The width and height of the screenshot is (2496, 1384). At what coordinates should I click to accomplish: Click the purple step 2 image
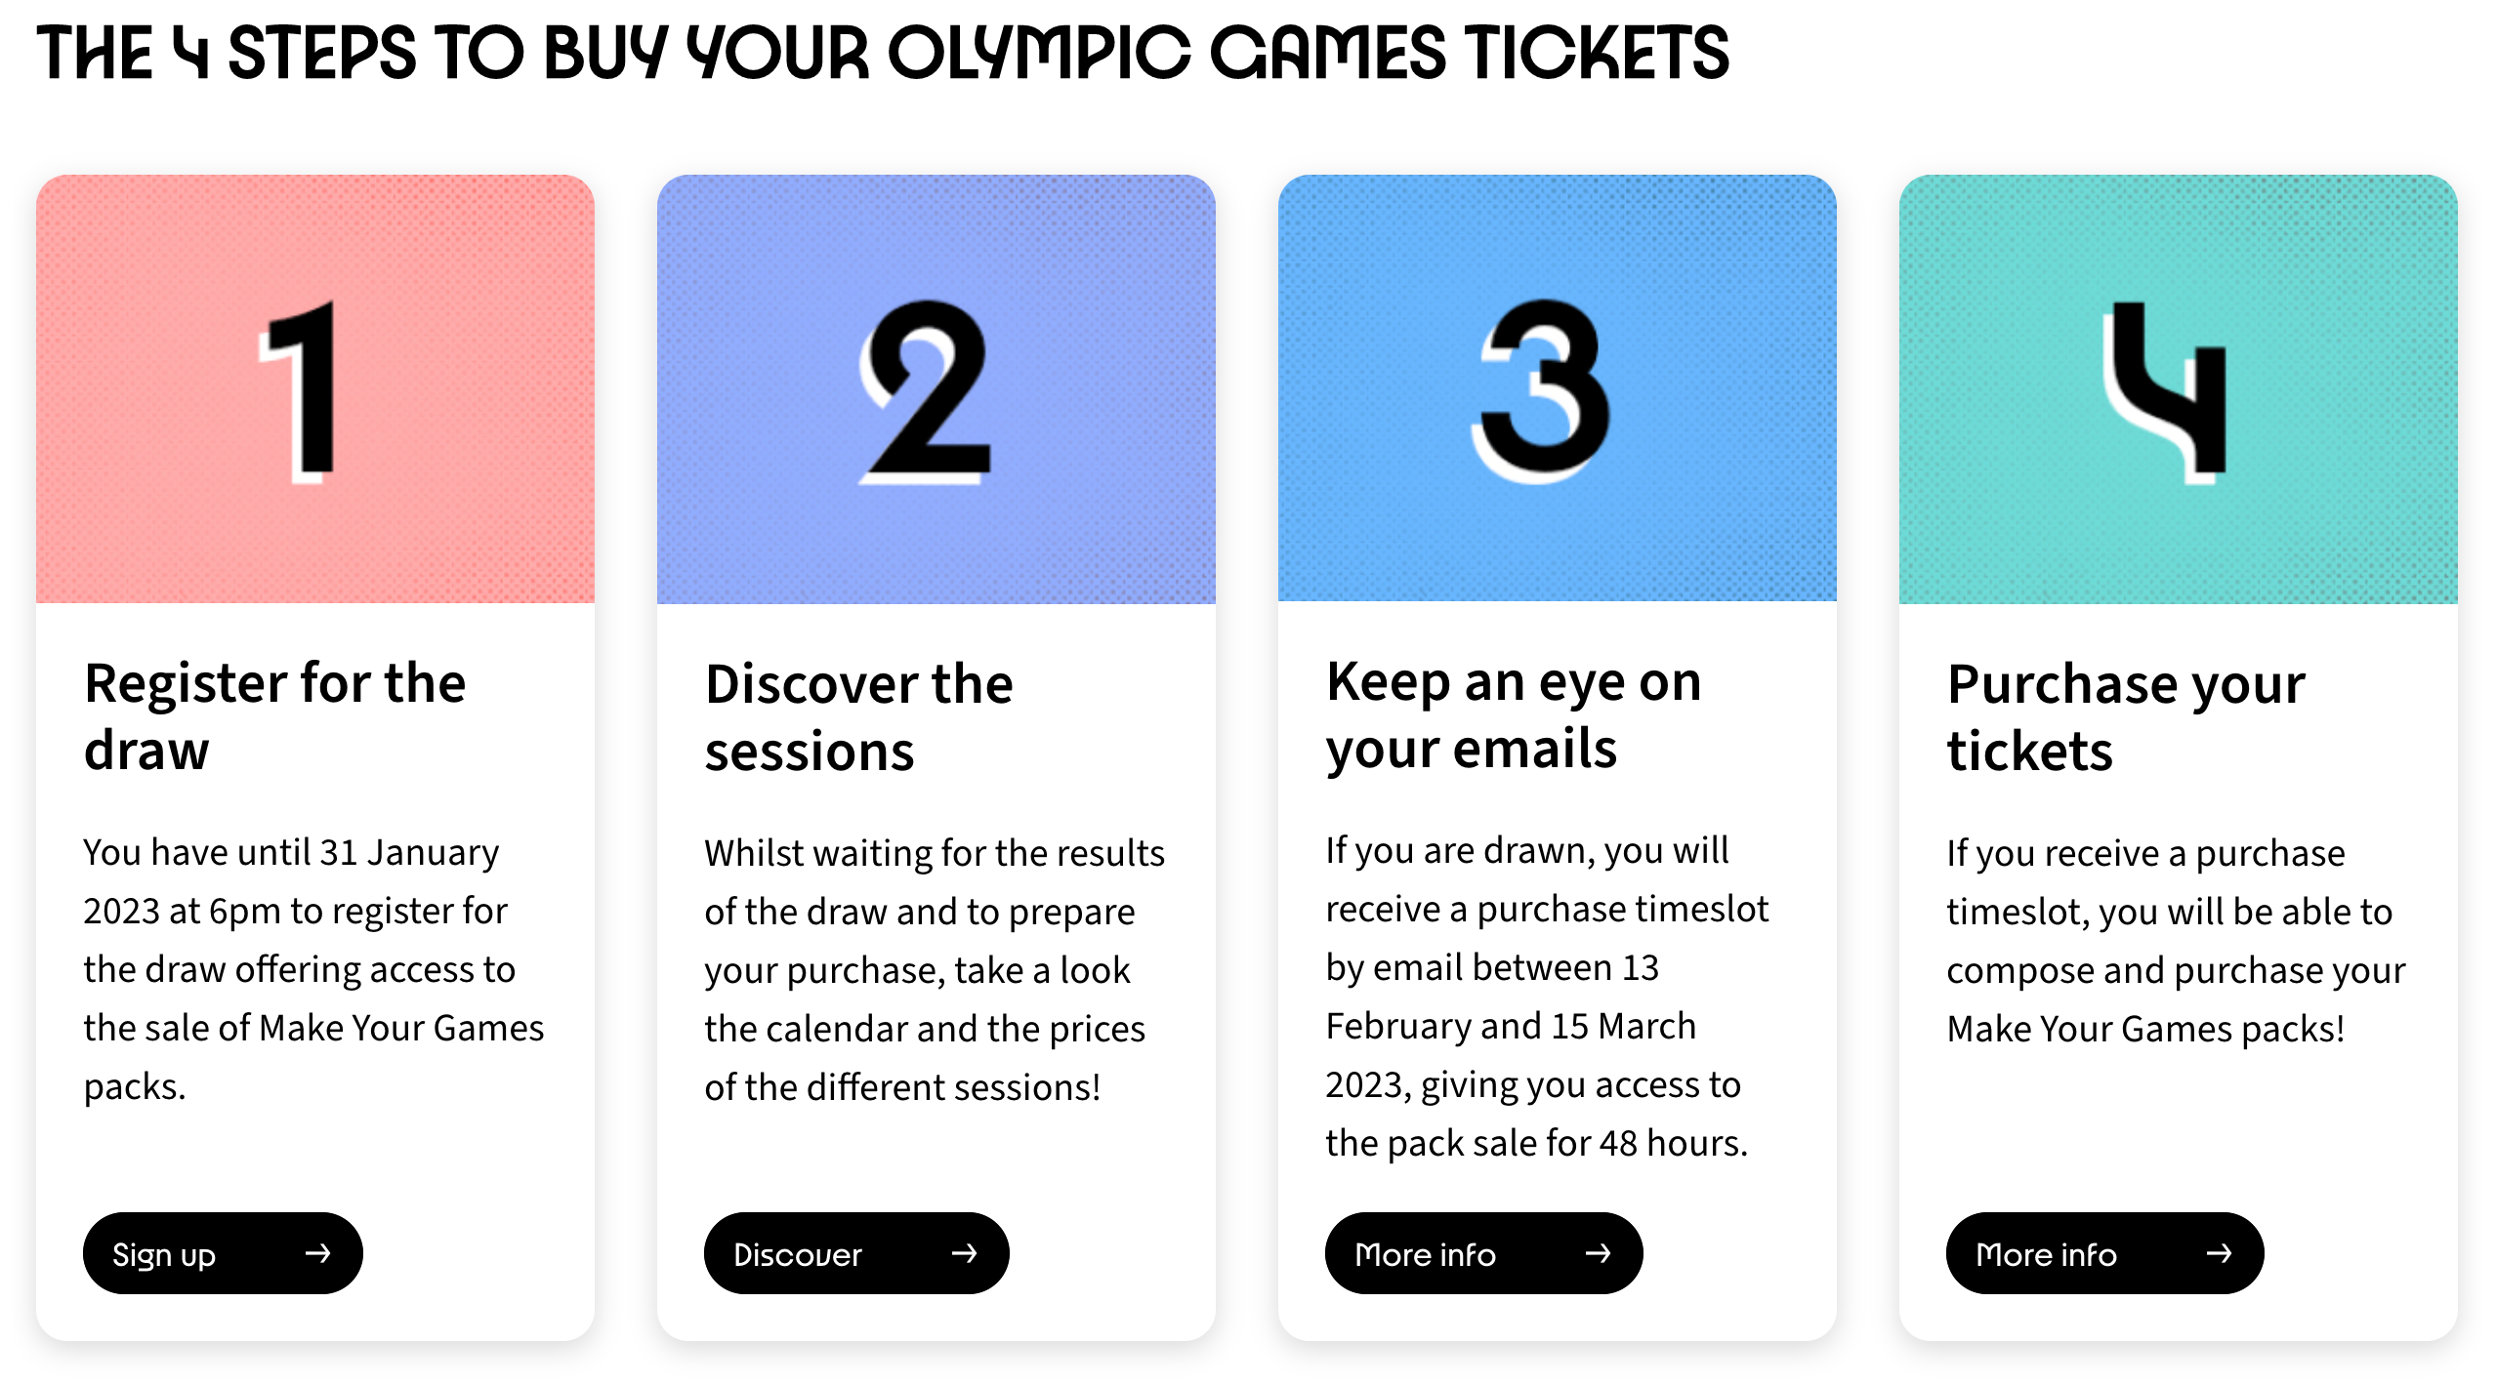pyautogui.click(x=936, y=388)
